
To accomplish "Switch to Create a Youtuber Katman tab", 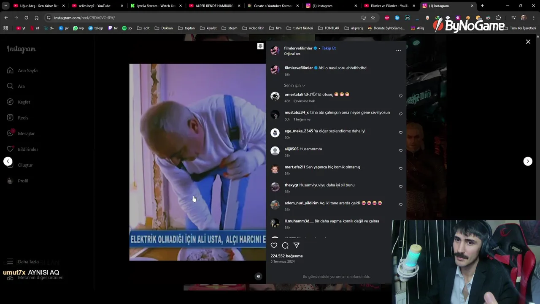I will (x=272, y=6).
